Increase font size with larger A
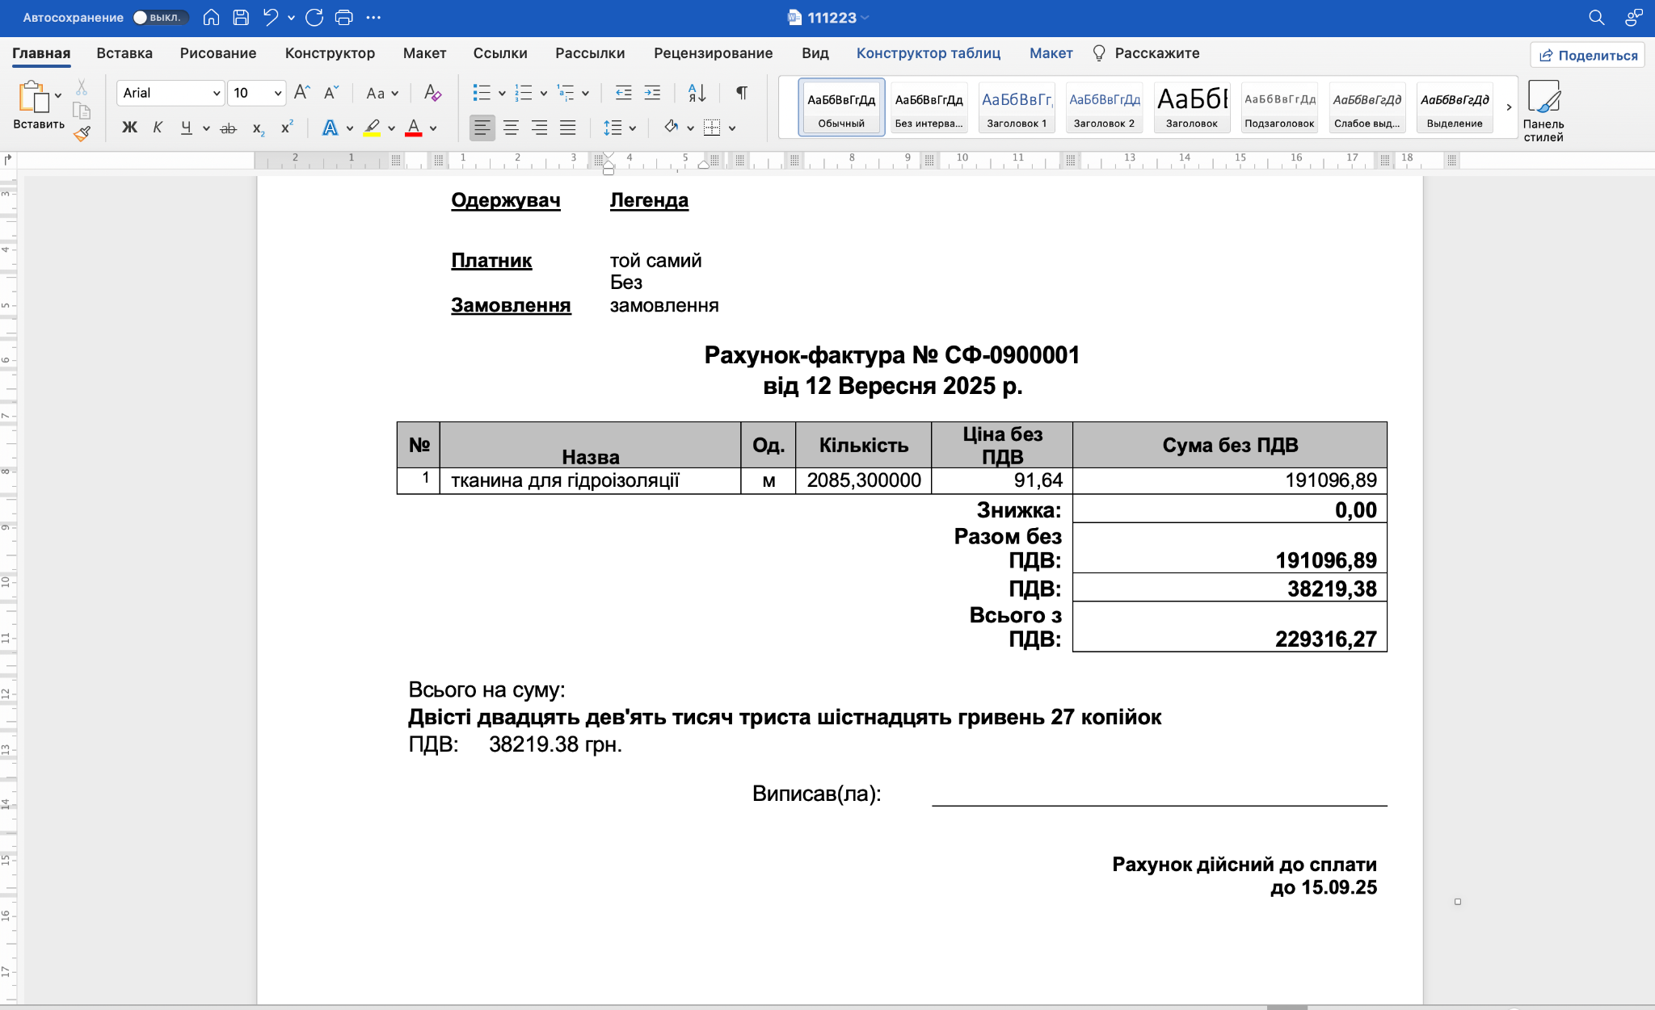1655x1010 pixels. tap(301, 93)
